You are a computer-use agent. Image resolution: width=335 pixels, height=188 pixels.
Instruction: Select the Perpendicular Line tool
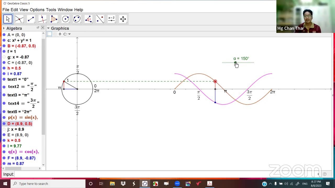[42, 19]
